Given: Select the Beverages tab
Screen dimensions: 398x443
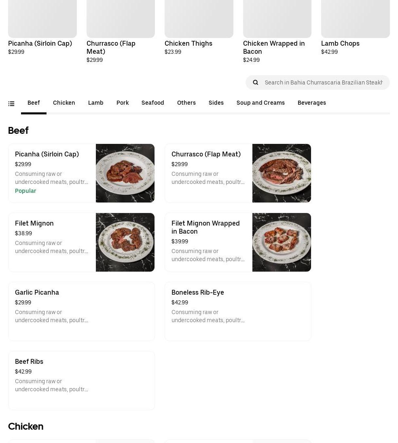Looking at the screenshot, I should 312,103.
